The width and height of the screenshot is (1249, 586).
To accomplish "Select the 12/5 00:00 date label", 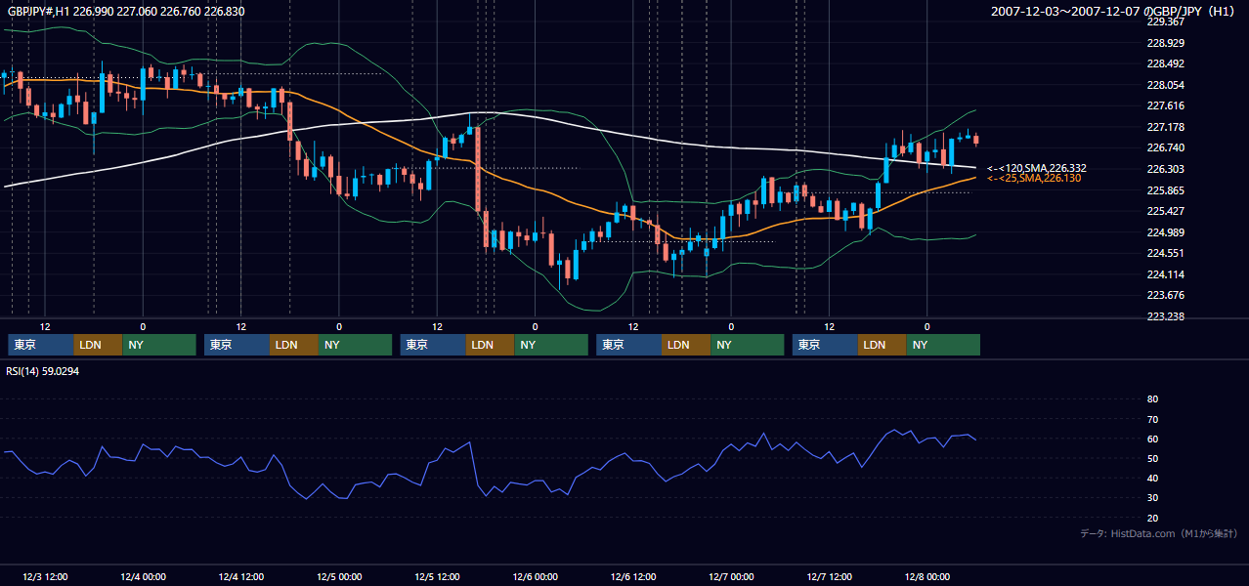I will (338, 576).
